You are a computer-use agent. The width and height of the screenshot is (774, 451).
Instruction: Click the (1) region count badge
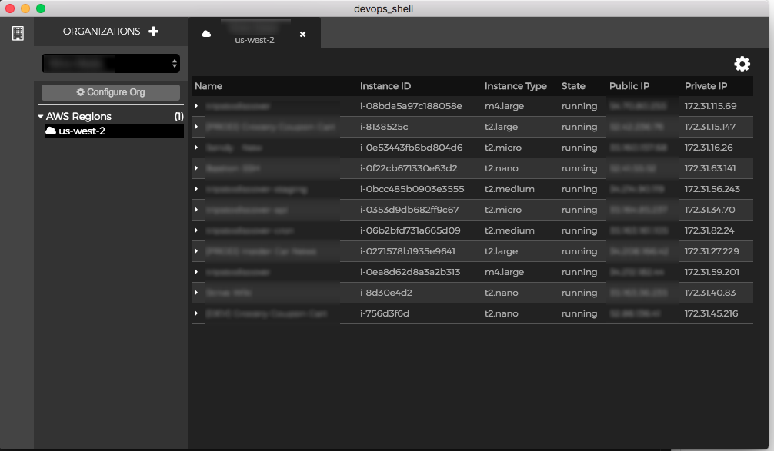point(178,116)
